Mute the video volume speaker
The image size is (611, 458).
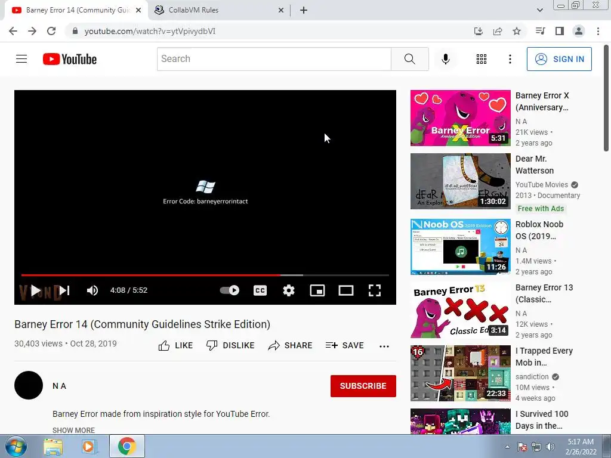coord(92,290)
